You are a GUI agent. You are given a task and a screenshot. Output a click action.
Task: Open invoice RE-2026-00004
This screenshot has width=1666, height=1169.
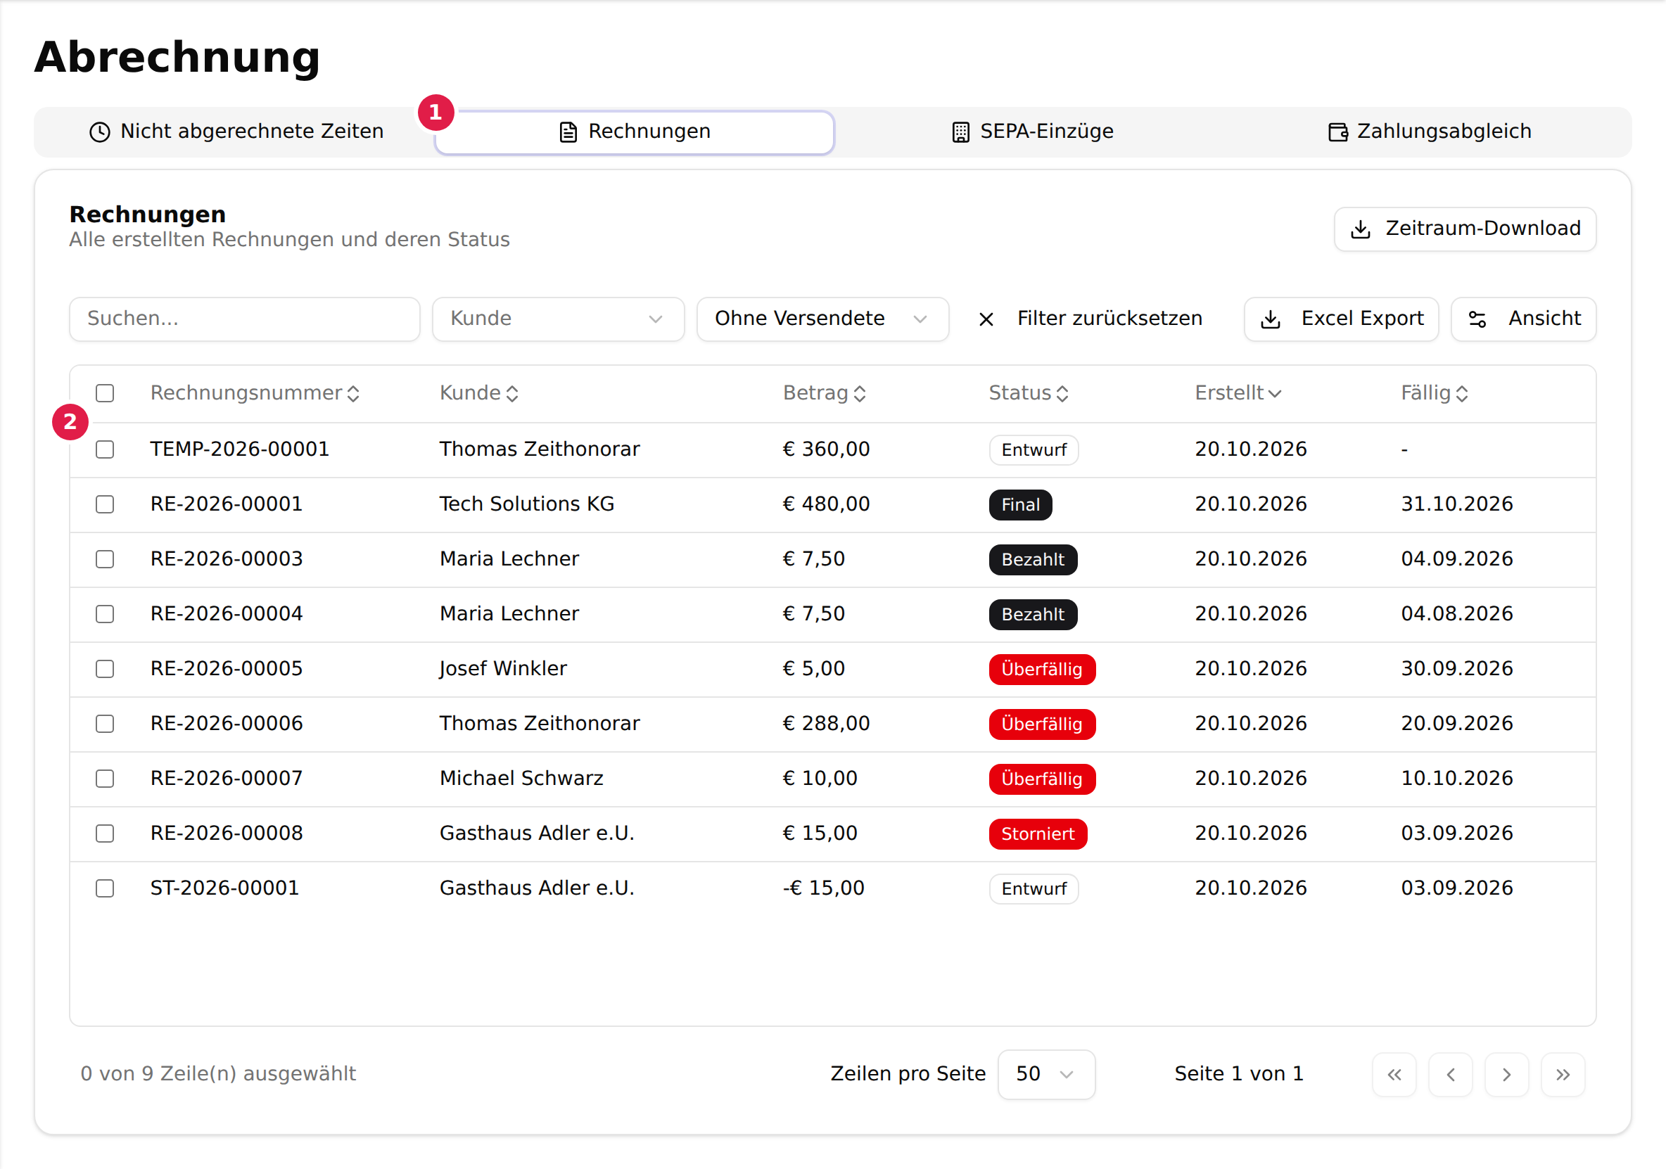[x=227, y=614]
